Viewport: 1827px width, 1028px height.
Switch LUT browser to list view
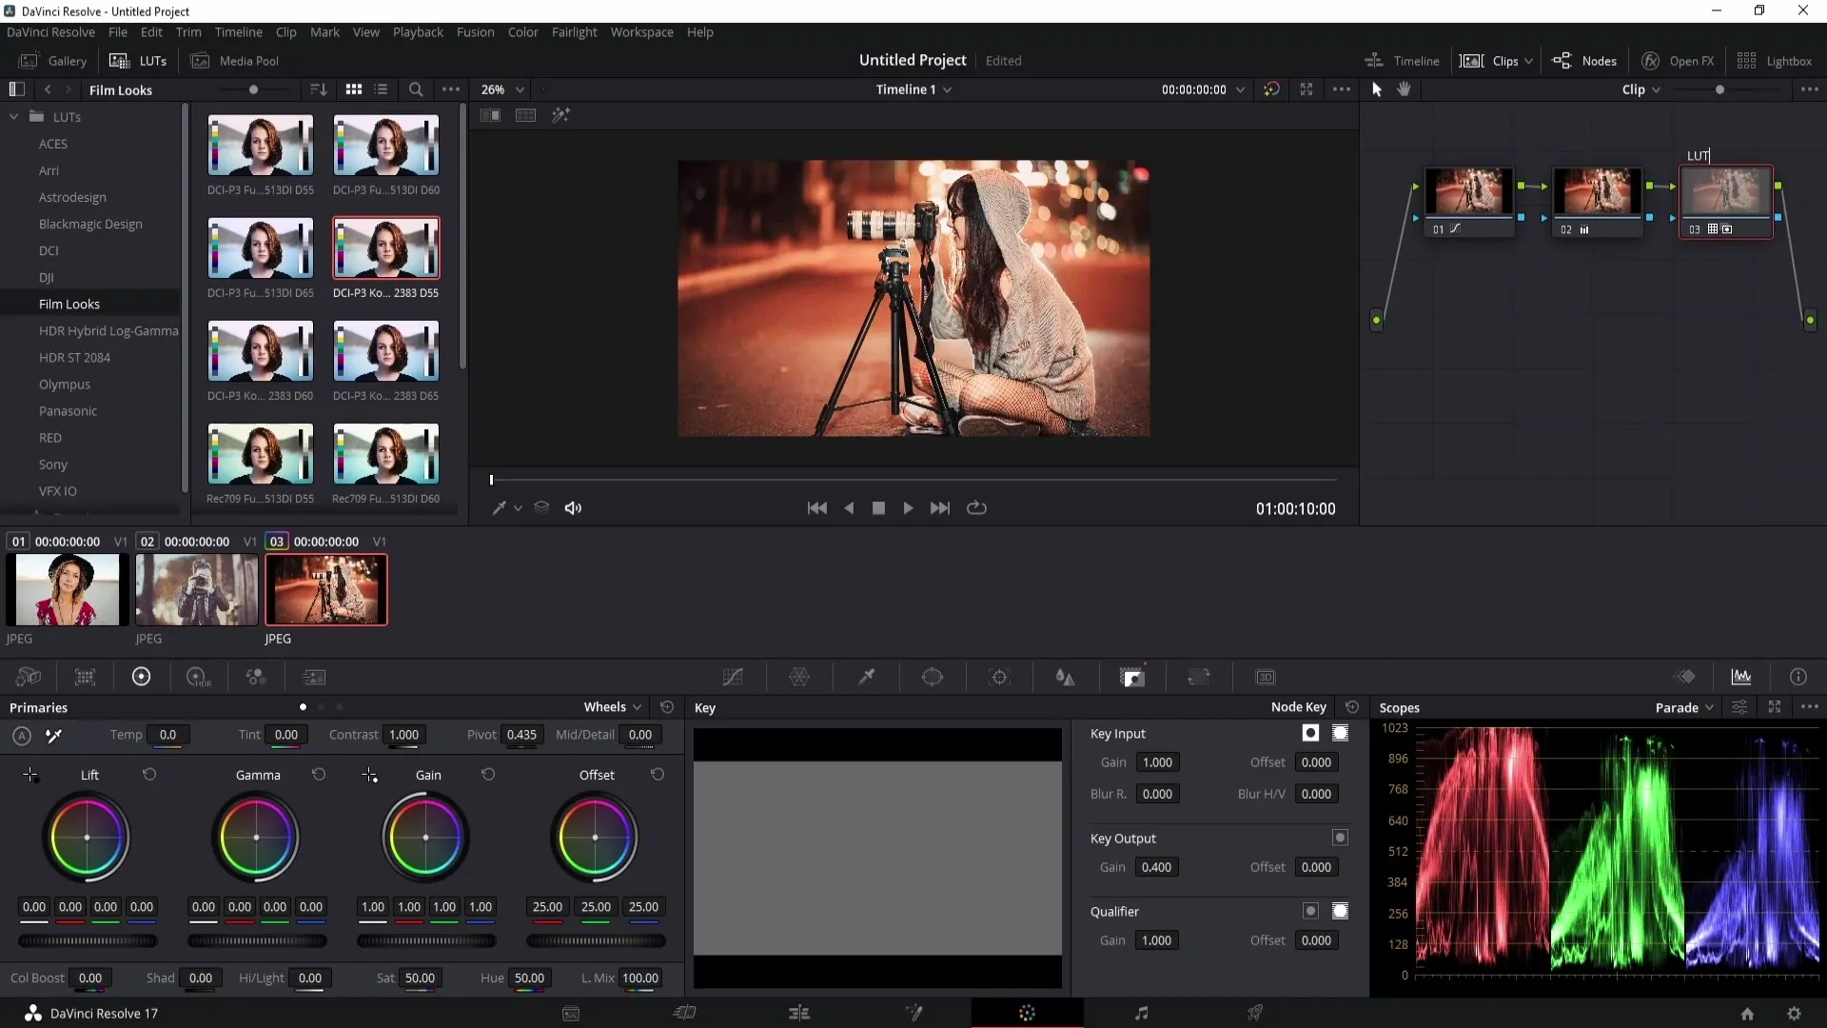[382, 89]
